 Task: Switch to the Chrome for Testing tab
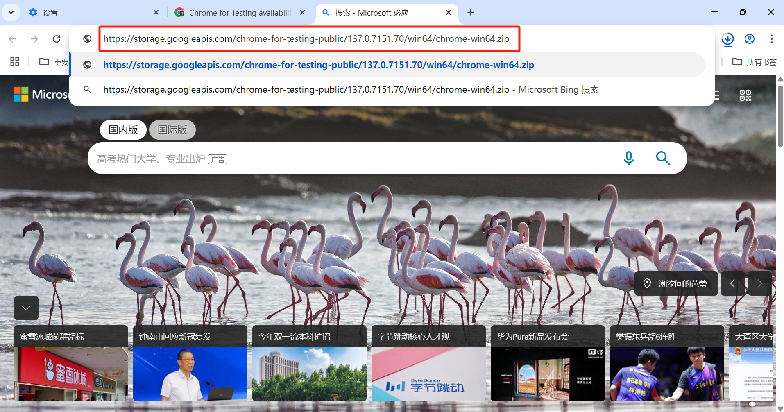[233, 12]
